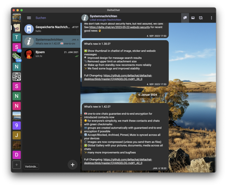Viewport: 227px width, 187px height.
Task: Switch to the olive J account
Action: coord(17,135)
